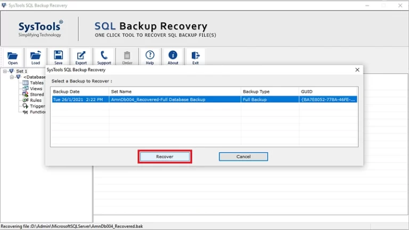
Task: Click the Functions icon in tree
Action: (26, 112)
